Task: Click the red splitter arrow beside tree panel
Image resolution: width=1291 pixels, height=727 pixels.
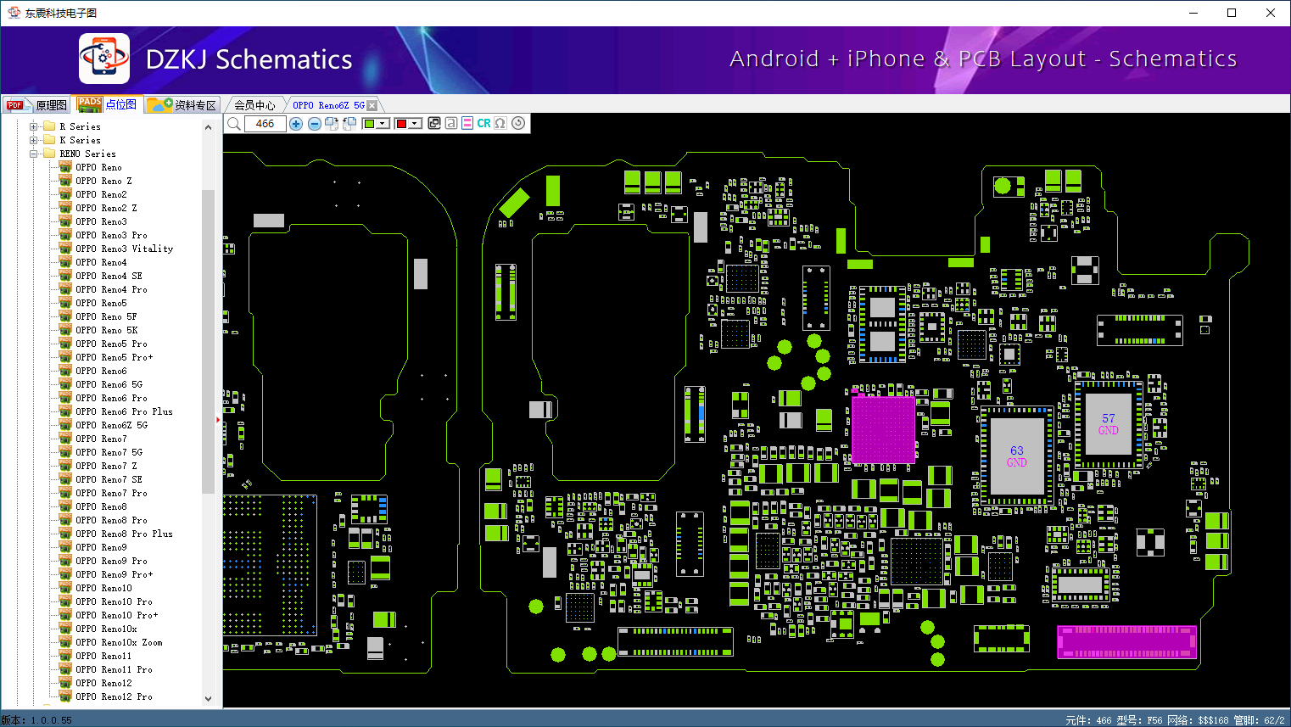Action: pyautogui.click(x=218, y=419)
